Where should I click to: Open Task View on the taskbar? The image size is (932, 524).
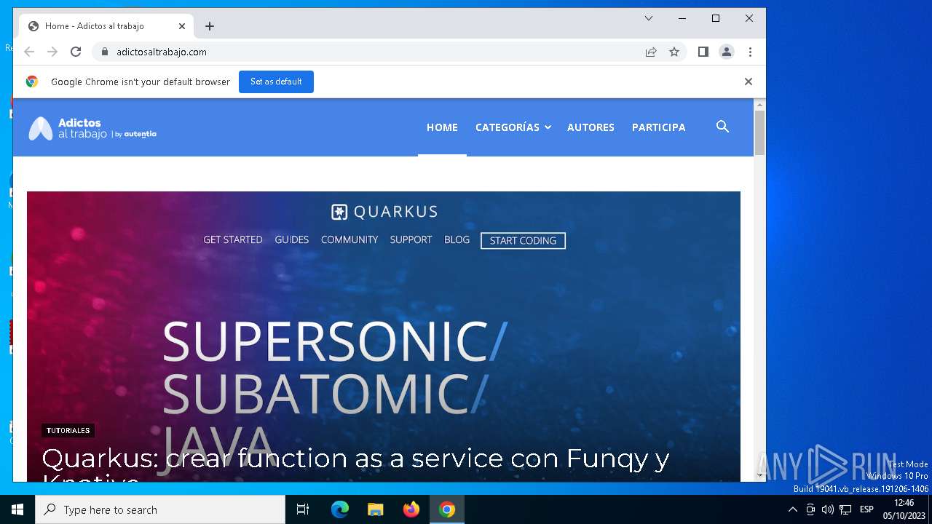point(303,509)
